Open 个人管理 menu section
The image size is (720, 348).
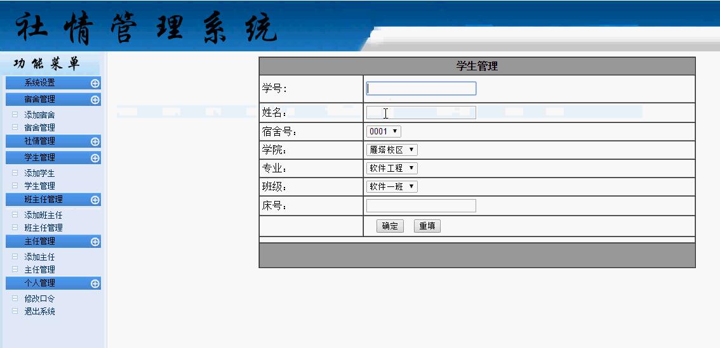[53, 283]
